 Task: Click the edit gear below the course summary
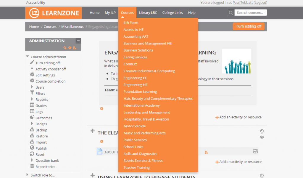[101, 109]
